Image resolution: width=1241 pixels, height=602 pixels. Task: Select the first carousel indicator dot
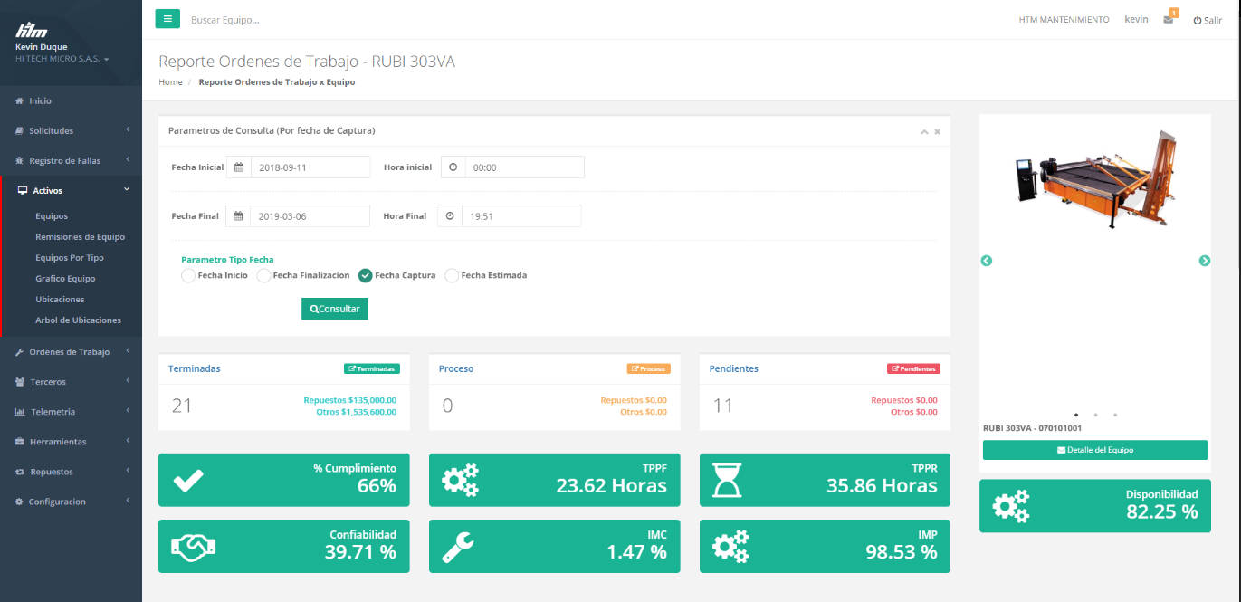[x=1076, y=415]
